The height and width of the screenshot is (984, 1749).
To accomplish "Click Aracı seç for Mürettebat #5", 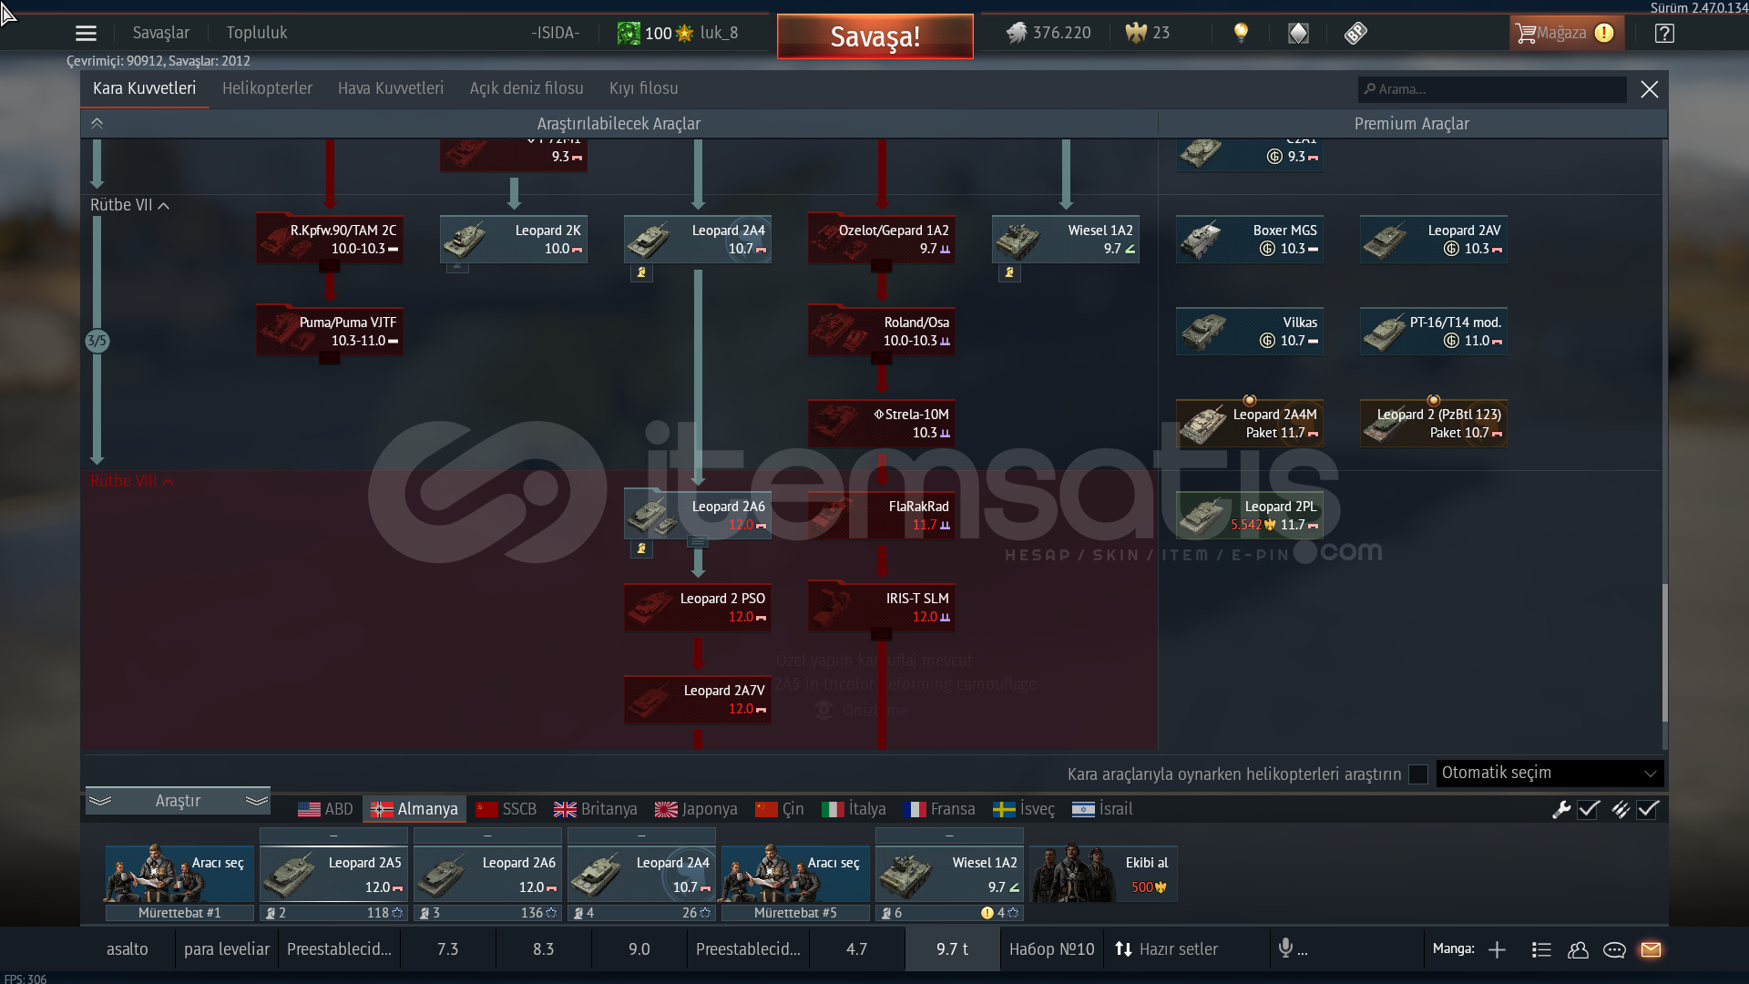I will pos(795,874).
